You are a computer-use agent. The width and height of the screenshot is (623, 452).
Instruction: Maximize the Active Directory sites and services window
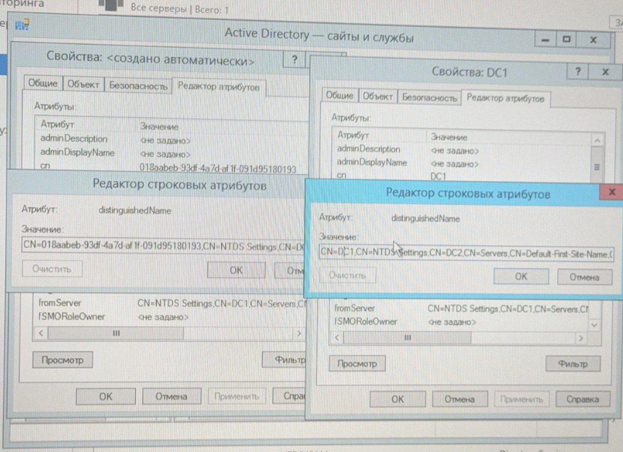click(567, 40)
